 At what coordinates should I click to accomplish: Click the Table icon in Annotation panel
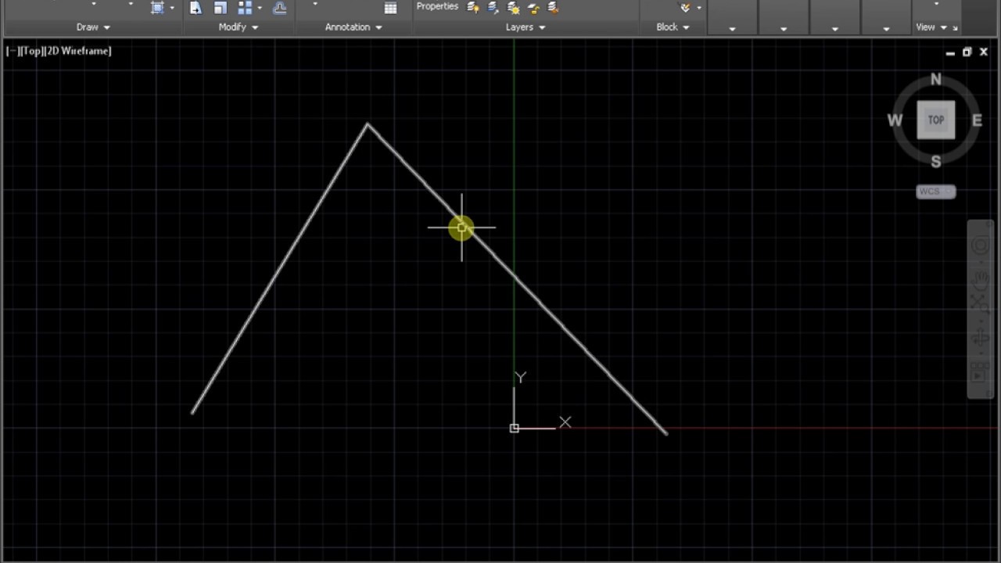pyautogui.click(x=390, y=8)
